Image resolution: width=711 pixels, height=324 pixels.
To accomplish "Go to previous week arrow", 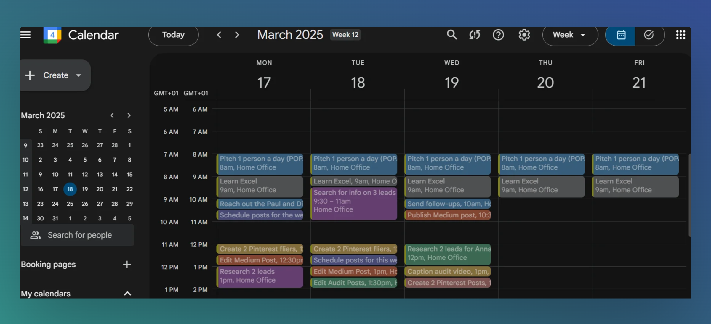I will pos(219,35).
